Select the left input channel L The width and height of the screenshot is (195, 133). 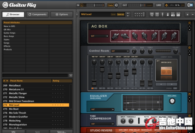(x=82, y=5)
